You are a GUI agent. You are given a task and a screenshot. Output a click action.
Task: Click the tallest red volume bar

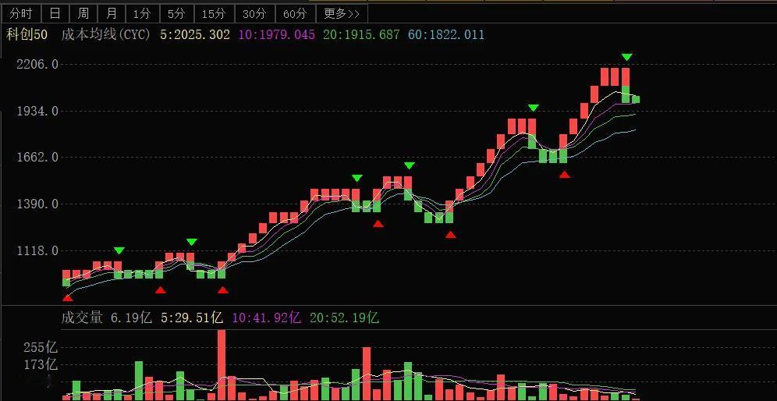click(222, 365)
